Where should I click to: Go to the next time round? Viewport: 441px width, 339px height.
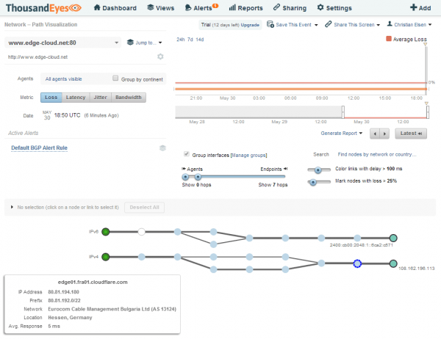384,134
